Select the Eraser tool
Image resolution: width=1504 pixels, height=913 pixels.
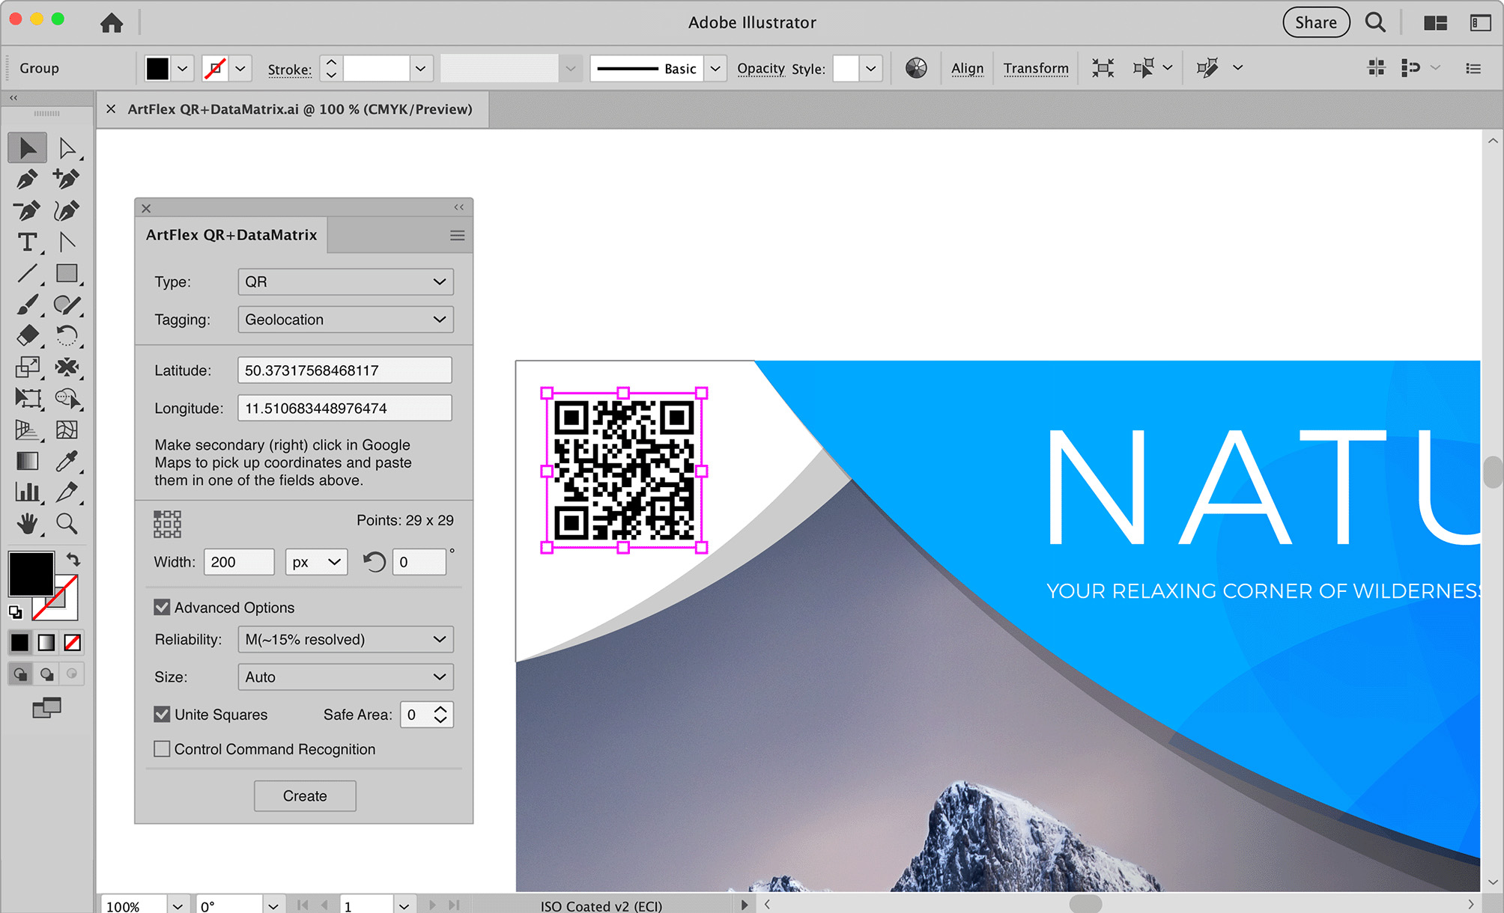click(27, 335)
